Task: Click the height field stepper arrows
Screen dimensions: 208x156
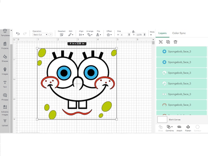Action: (x=145, y=35)
